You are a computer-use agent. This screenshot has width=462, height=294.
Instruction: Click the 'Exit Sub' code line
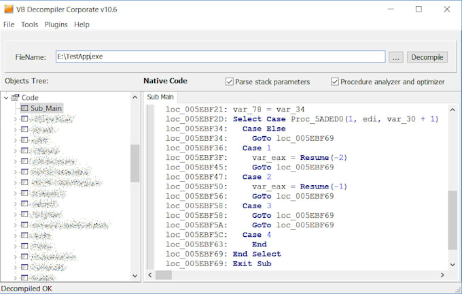[218, 263]
